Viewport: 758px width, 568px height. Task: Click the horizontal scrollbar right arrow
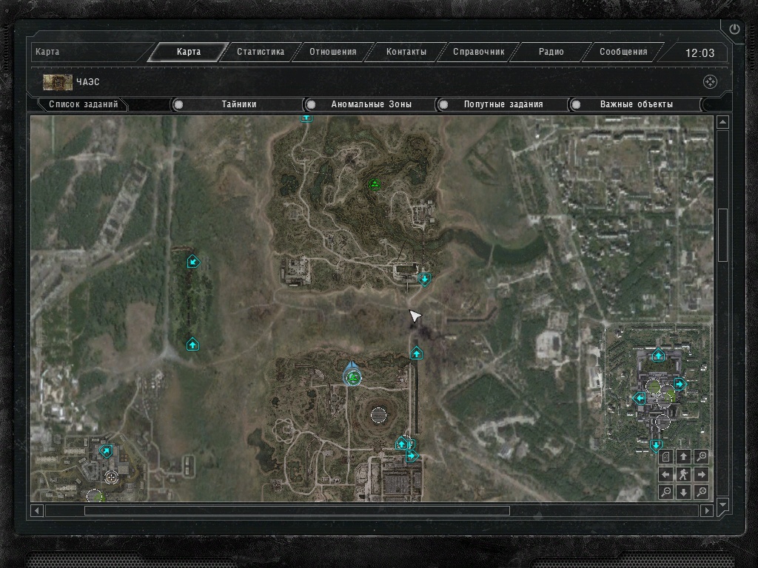707,510
